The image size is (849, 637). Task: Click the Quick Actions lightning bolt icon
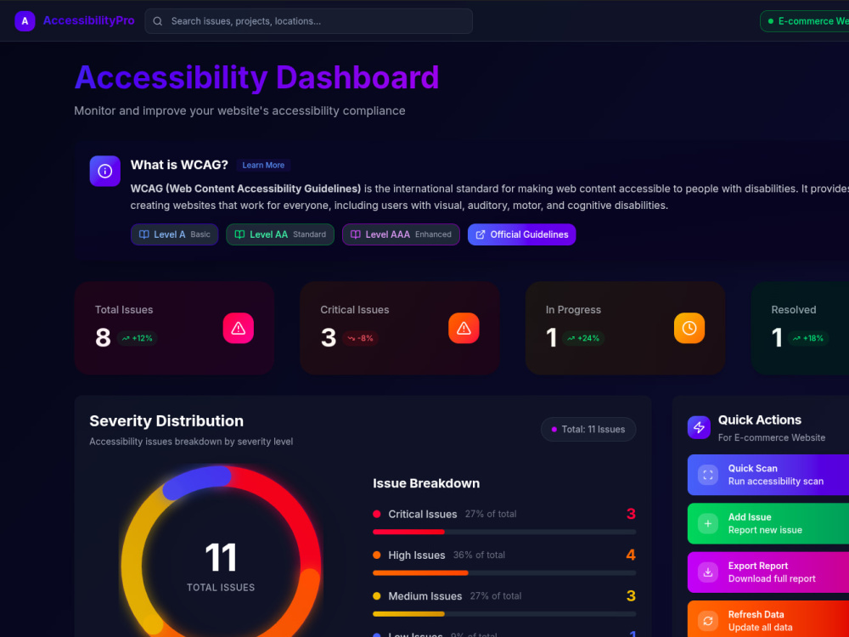pyautogui.click(x=699, y=427)
